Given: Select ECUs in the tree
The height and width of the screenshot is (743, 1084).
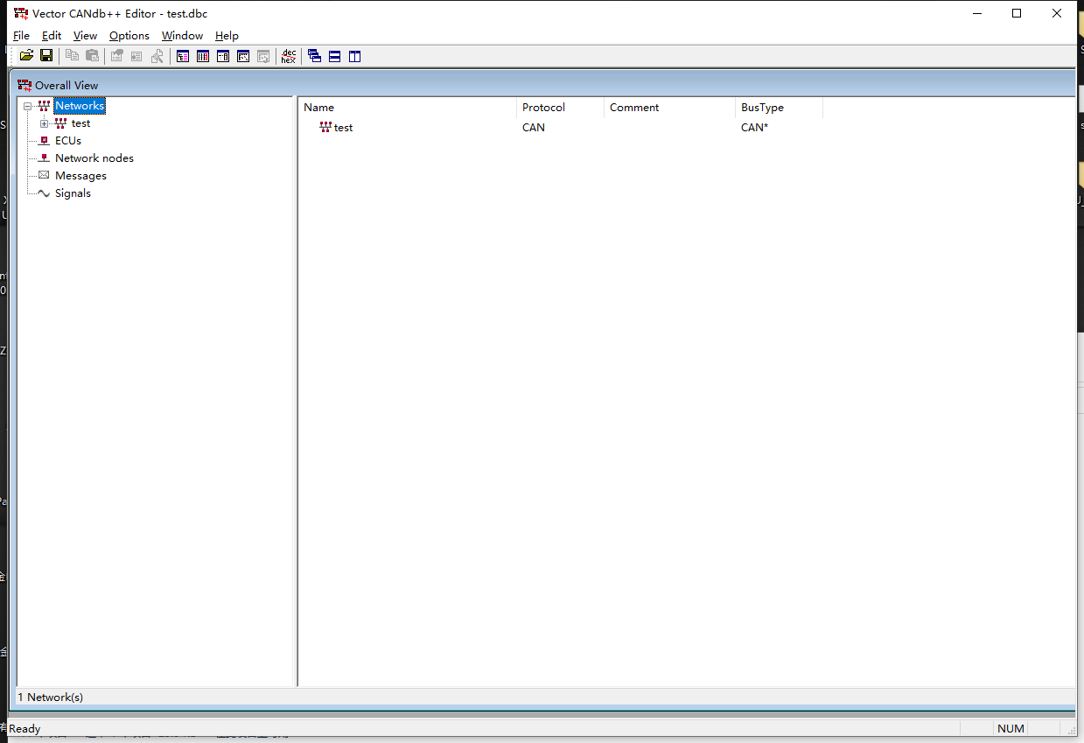Looking at the screenshot, I should click(68, 141).
